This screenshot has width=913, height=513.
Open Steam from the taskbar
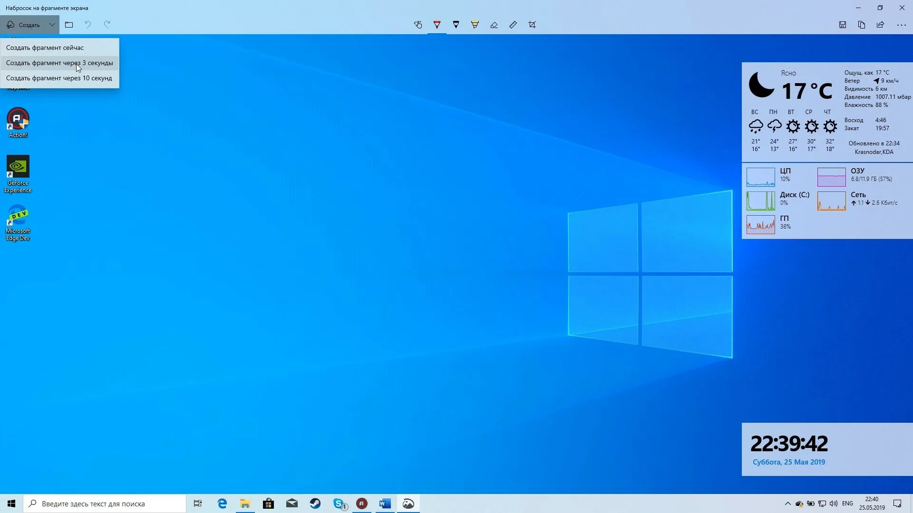click(x=315, y=503)
